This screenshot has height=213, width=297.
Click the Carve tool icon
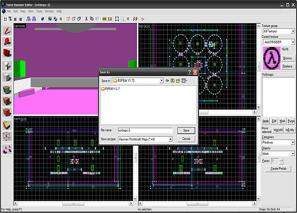click(43, 19)
